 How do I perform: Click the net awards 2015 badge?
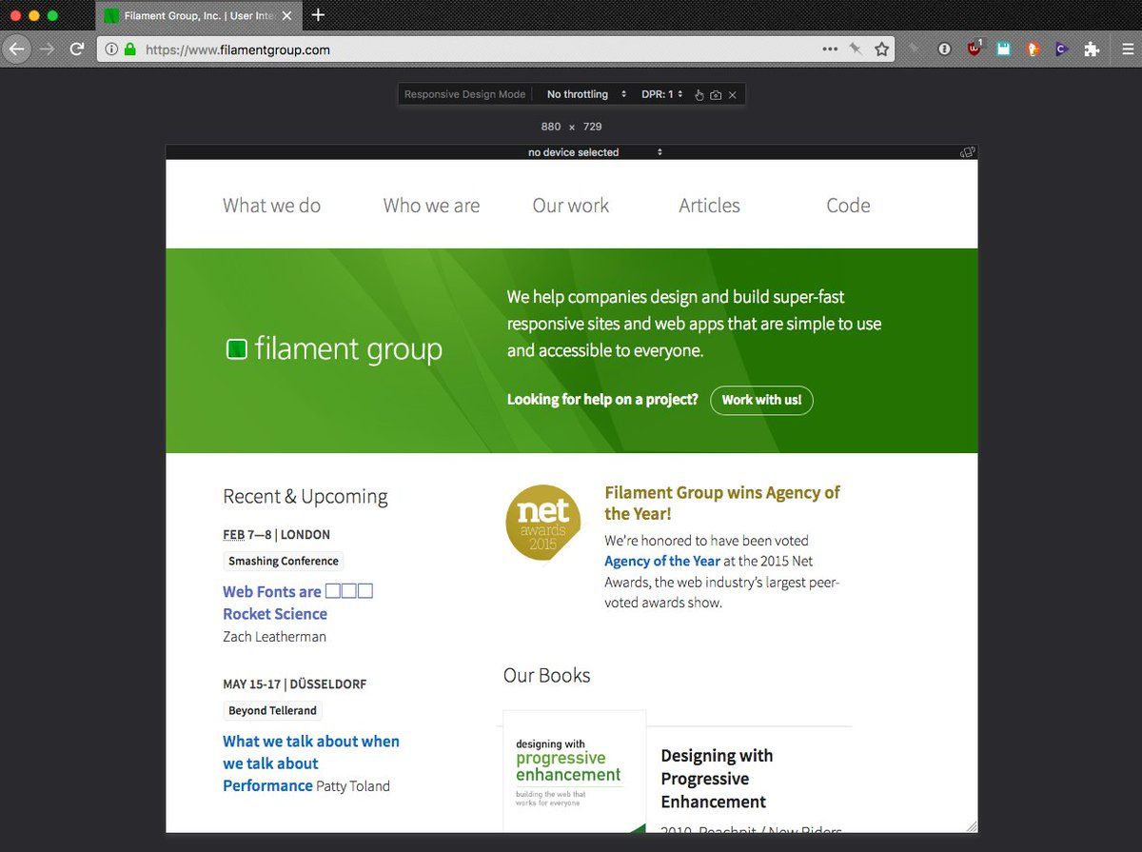pyautogui.click(x=542, y=523)
